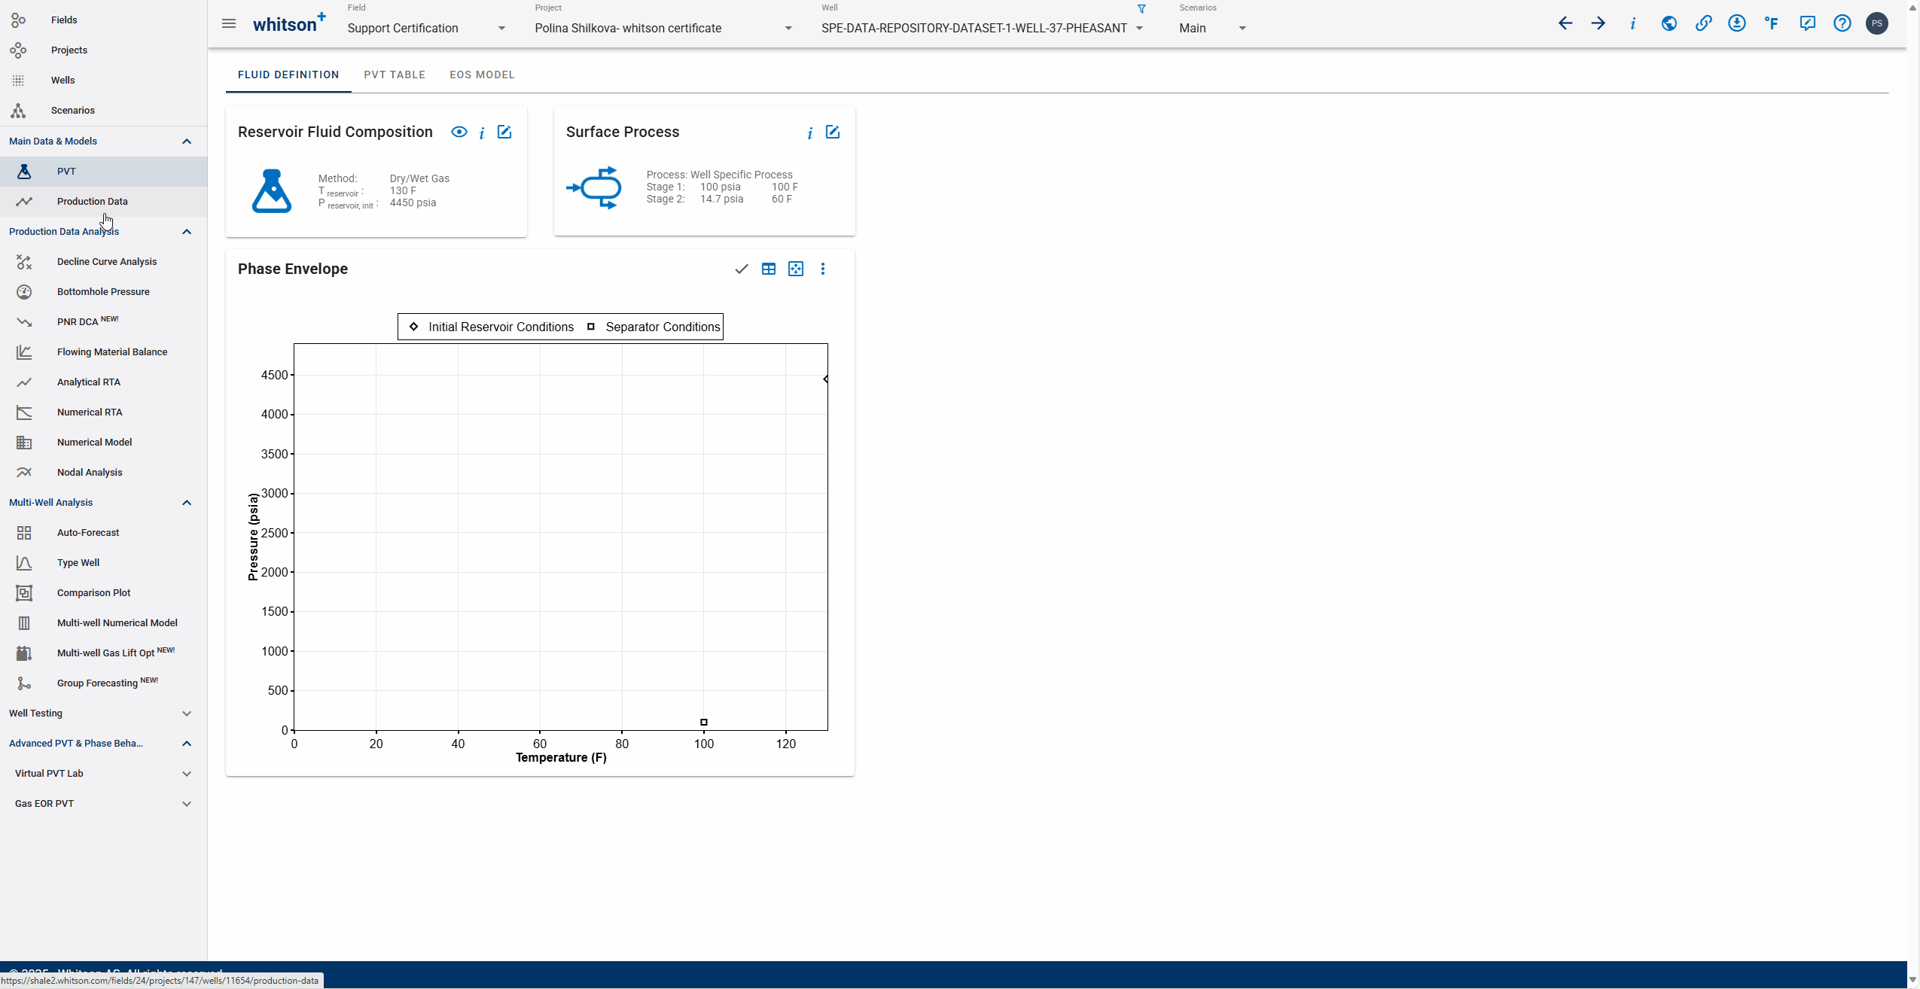Open Comparison Plot

point(103,592)
